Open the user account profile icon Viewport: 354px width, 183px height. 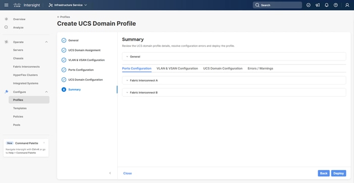click(347, 5)
